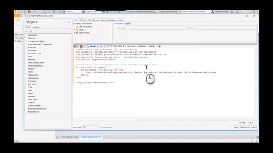Click the comment selected lines icon
The image size is (273, 153).
coord(105,46)
